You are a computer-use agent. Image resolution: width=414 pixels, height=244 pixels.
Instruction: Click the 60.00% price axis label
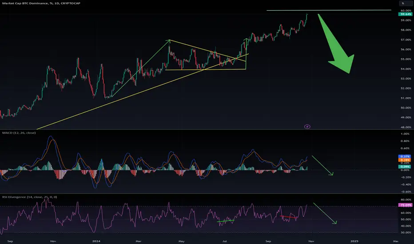tap(406, 11)
